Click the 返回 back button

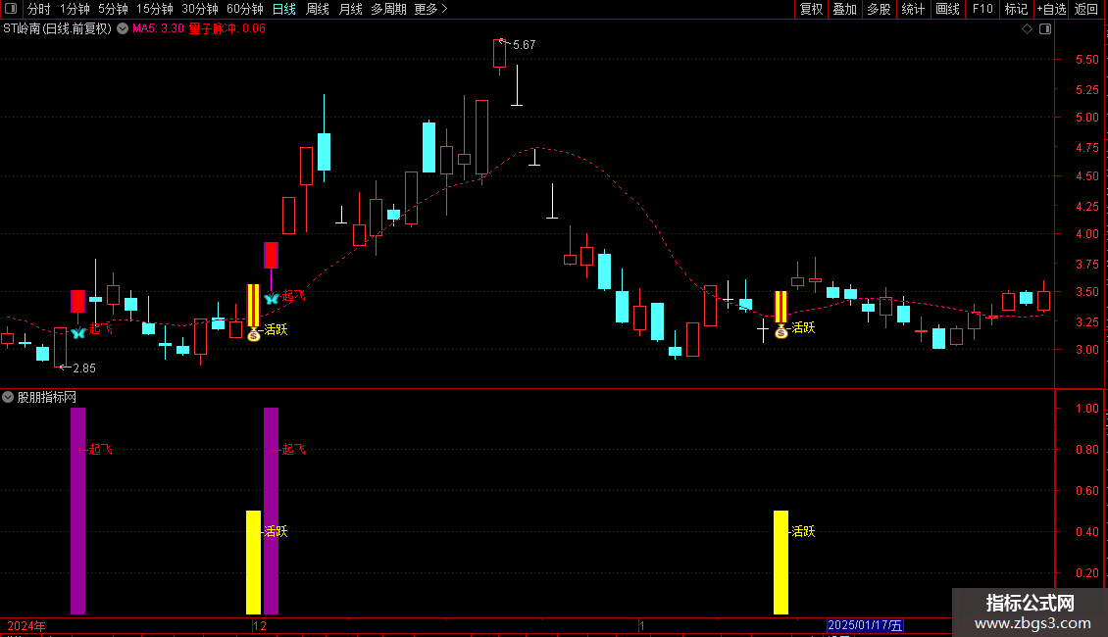point(1086,9)
